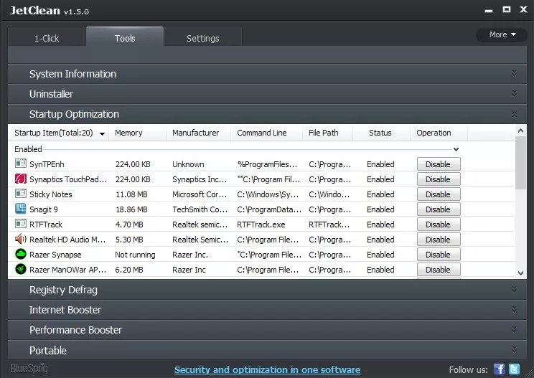Sort by the File Path column header
The height and width of the screenshot is (378, 534).
(327, 133)
